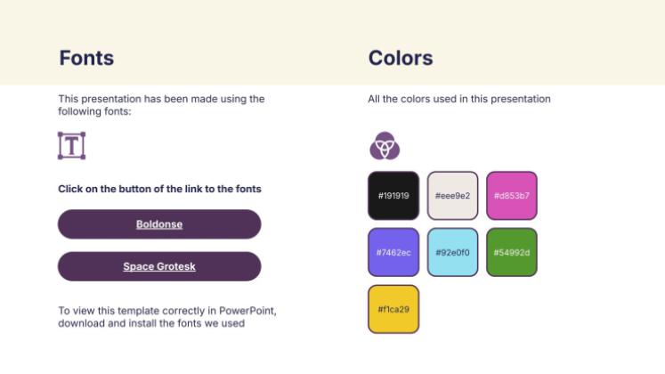
Task: Choose the yellow #f1ca29 swatch
Action: point(393,309)
